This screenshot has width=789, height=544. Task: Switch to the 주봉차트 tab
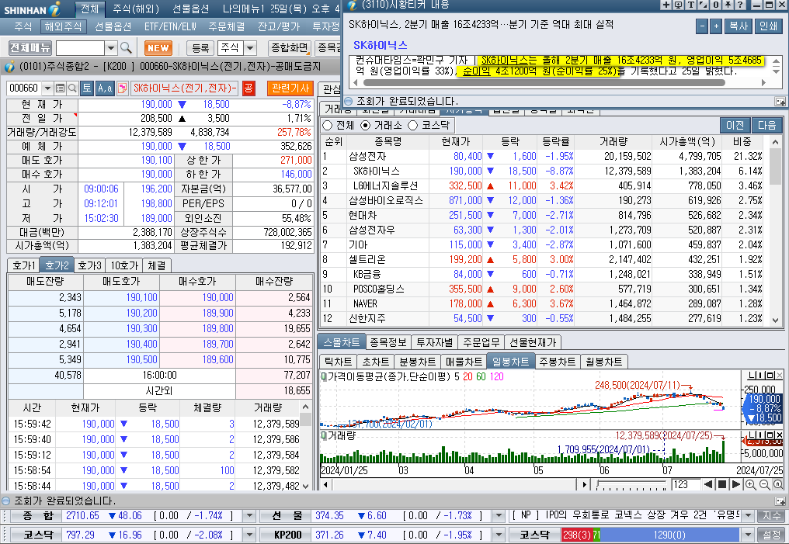558,362
